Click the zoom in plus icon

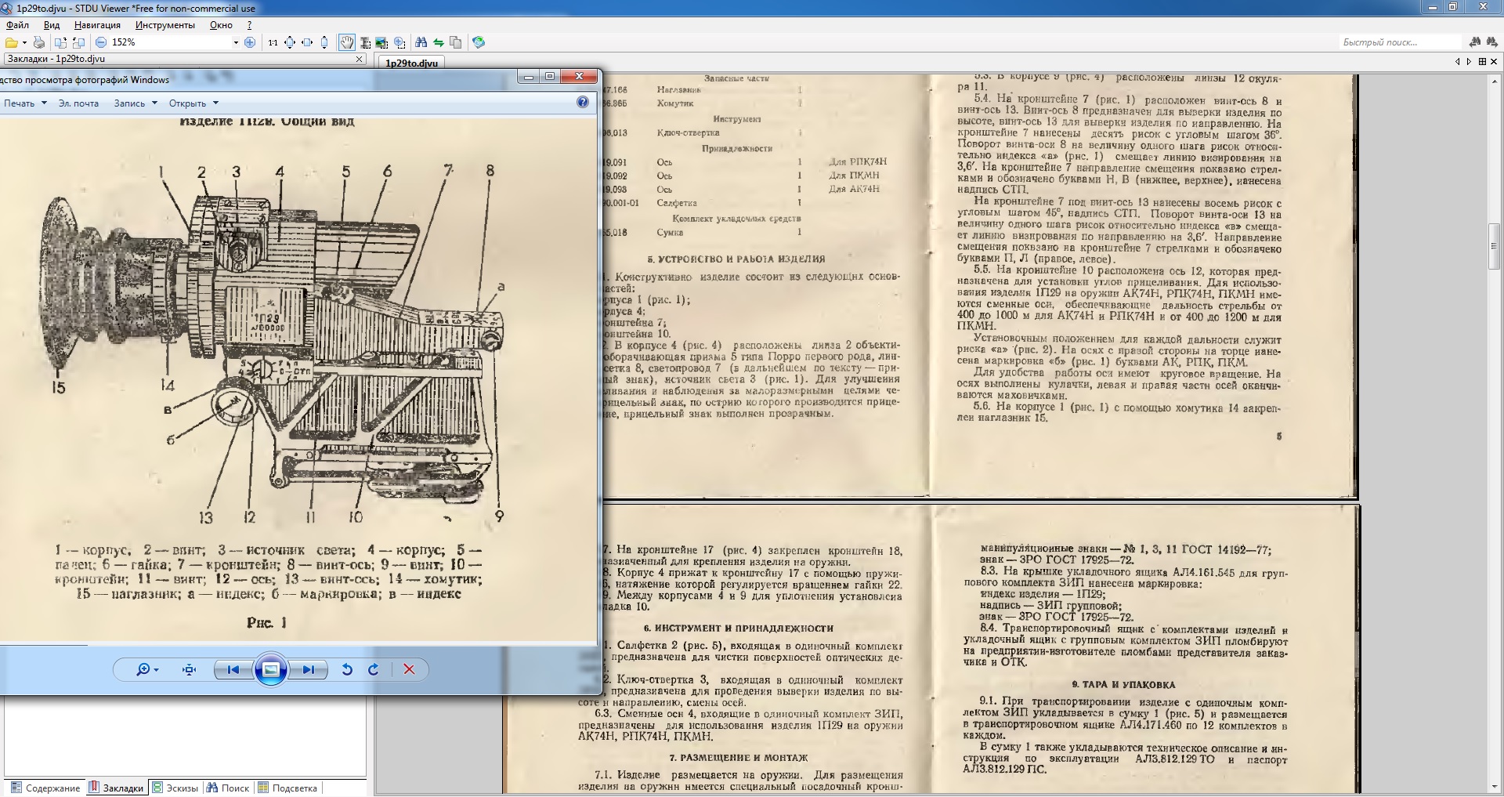tap(250, 42)
